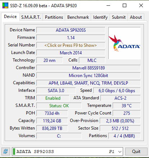Viewport: 149px width, 158px height.
Task: Click Over-Provision value '2,3 MB (0,00%)'
Action: 120,121
